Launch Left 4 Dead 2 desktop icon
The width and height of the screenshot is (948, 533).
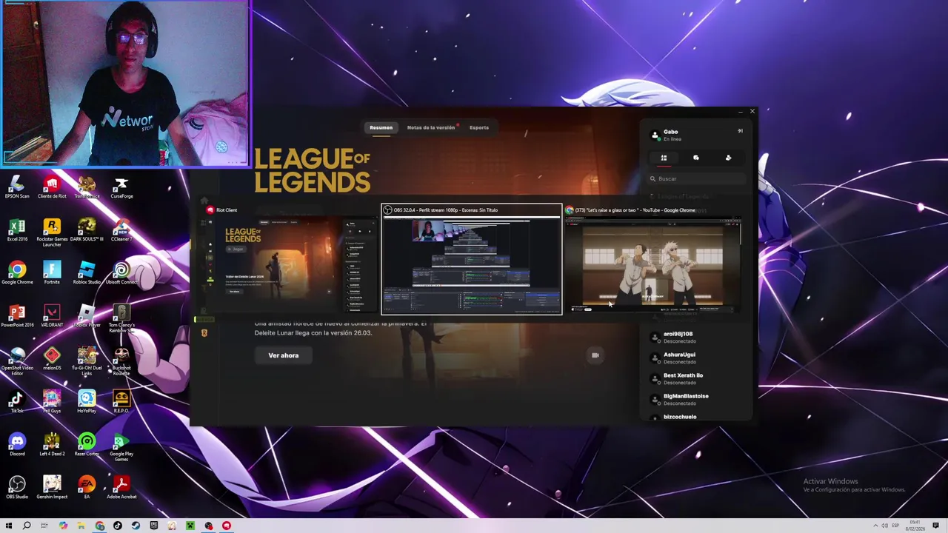(x=52, y=444)
